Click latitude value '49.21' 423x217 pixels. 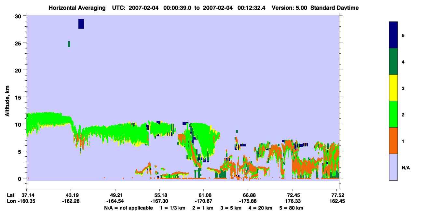[115, 195]
